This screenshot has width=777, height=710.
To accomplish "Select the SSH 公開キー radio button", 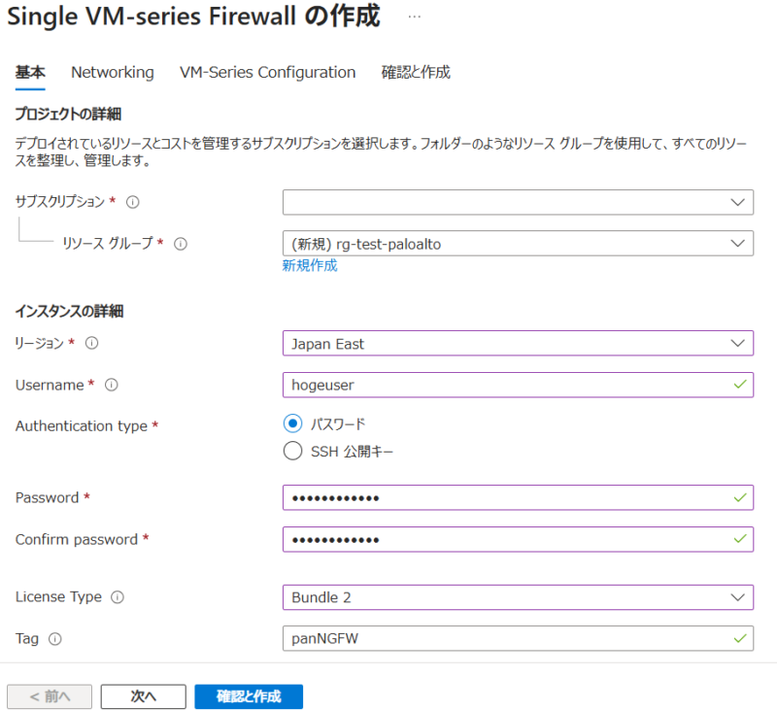I will 292,451.
